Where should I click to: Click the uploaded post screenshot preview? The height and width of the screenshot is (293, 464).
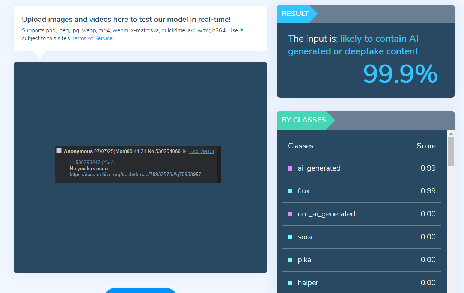[138, 164]
